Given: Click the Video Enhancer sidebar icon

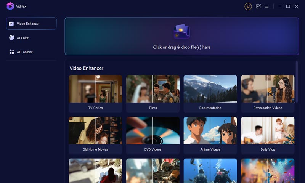Looking at the screenshot, I should [12, 23].
